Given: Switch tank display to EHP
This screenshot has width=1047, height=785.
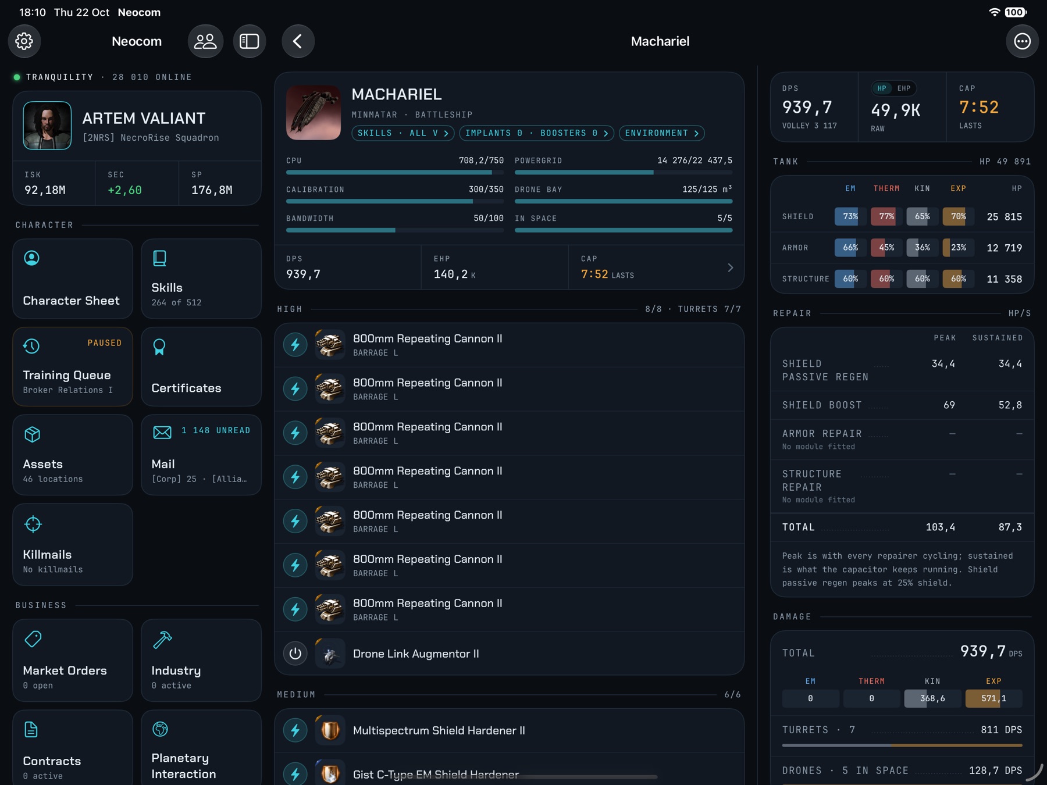Looking at the screenshot, I should [x=904, y=88].
